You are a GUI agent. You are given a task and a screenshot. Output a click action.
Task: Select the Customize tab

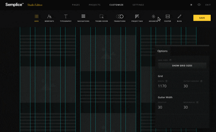[x=116, y=5]
